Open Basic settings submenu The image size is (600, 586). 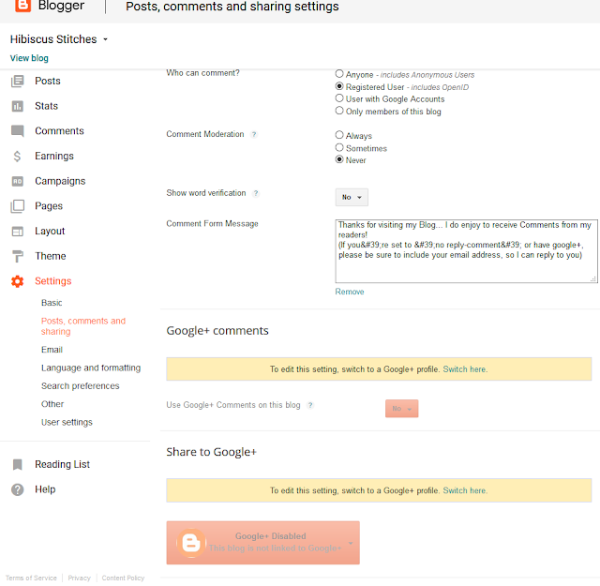pos(52,303)
